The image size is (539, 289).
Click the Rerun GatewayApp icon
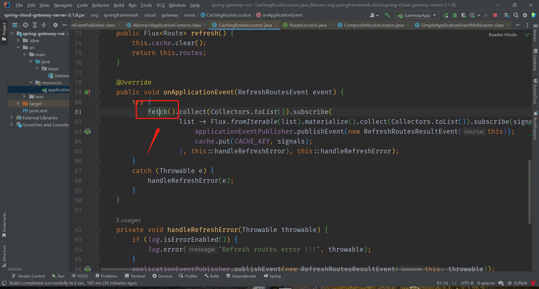coord(446,15)
